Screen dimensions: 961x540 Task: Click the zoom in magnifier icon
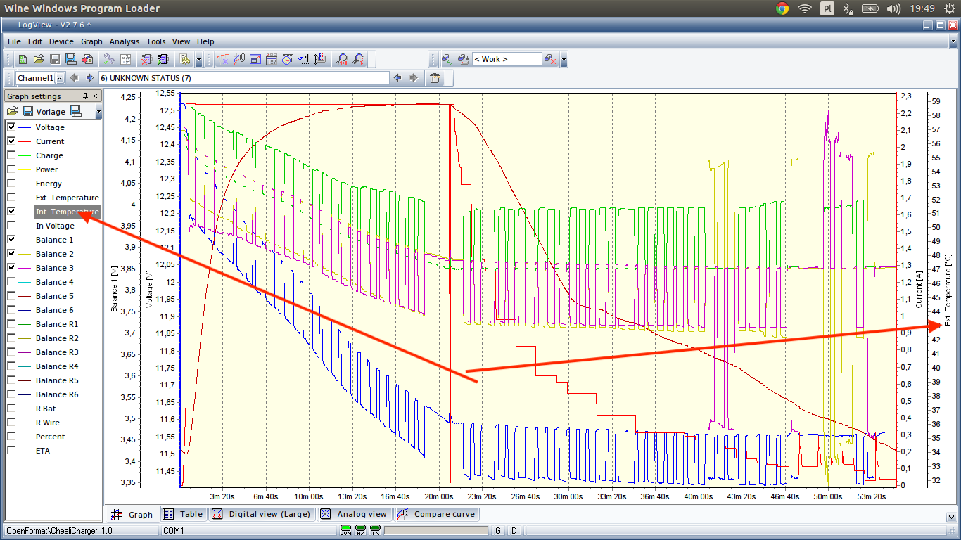coord(343,60)
